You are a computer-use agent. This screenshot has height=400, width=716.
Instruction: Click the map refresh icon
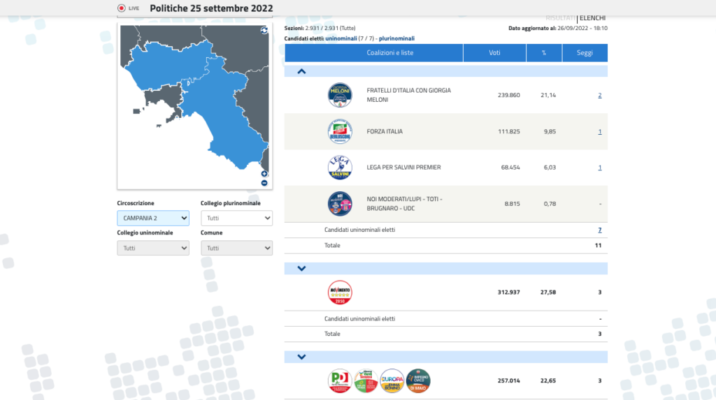[264, 30]
